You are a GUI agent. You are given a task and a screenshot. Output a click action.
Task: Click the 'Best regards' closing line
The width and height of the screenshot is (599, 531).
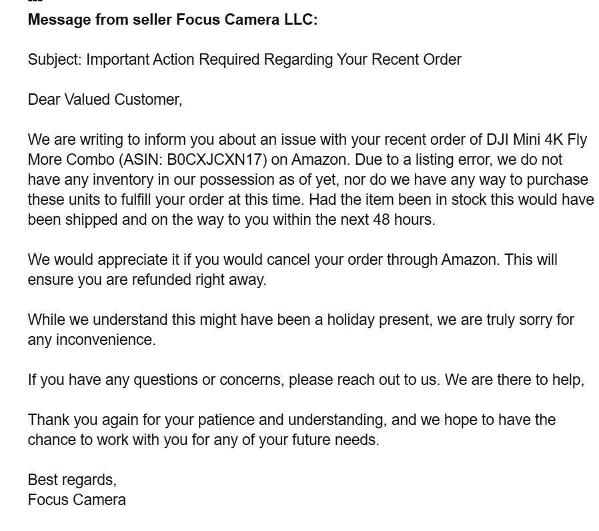point(72,480)
